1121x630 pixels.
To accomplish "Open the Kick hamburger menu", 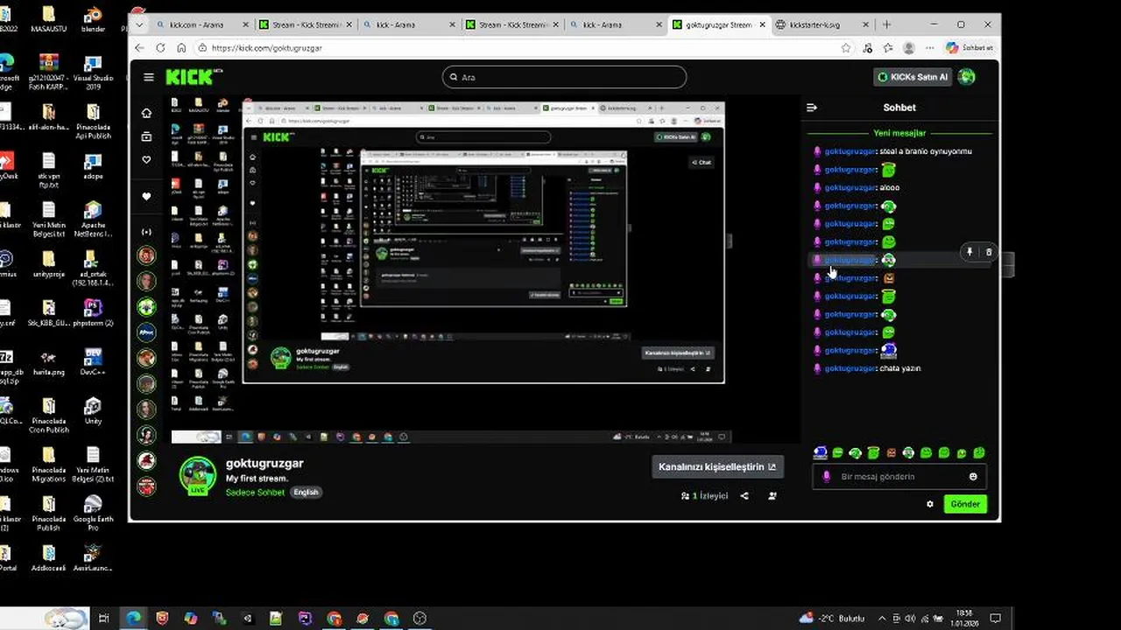I will (148, 77).
